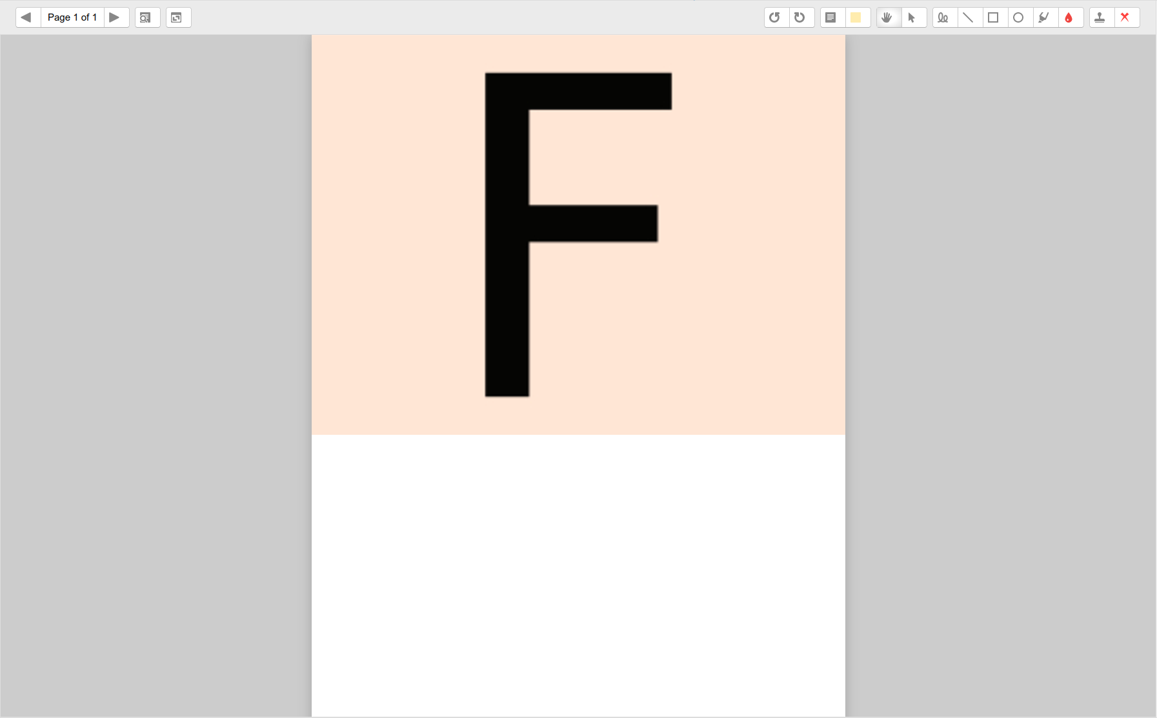Select the yellow sticky note tool

858,17
